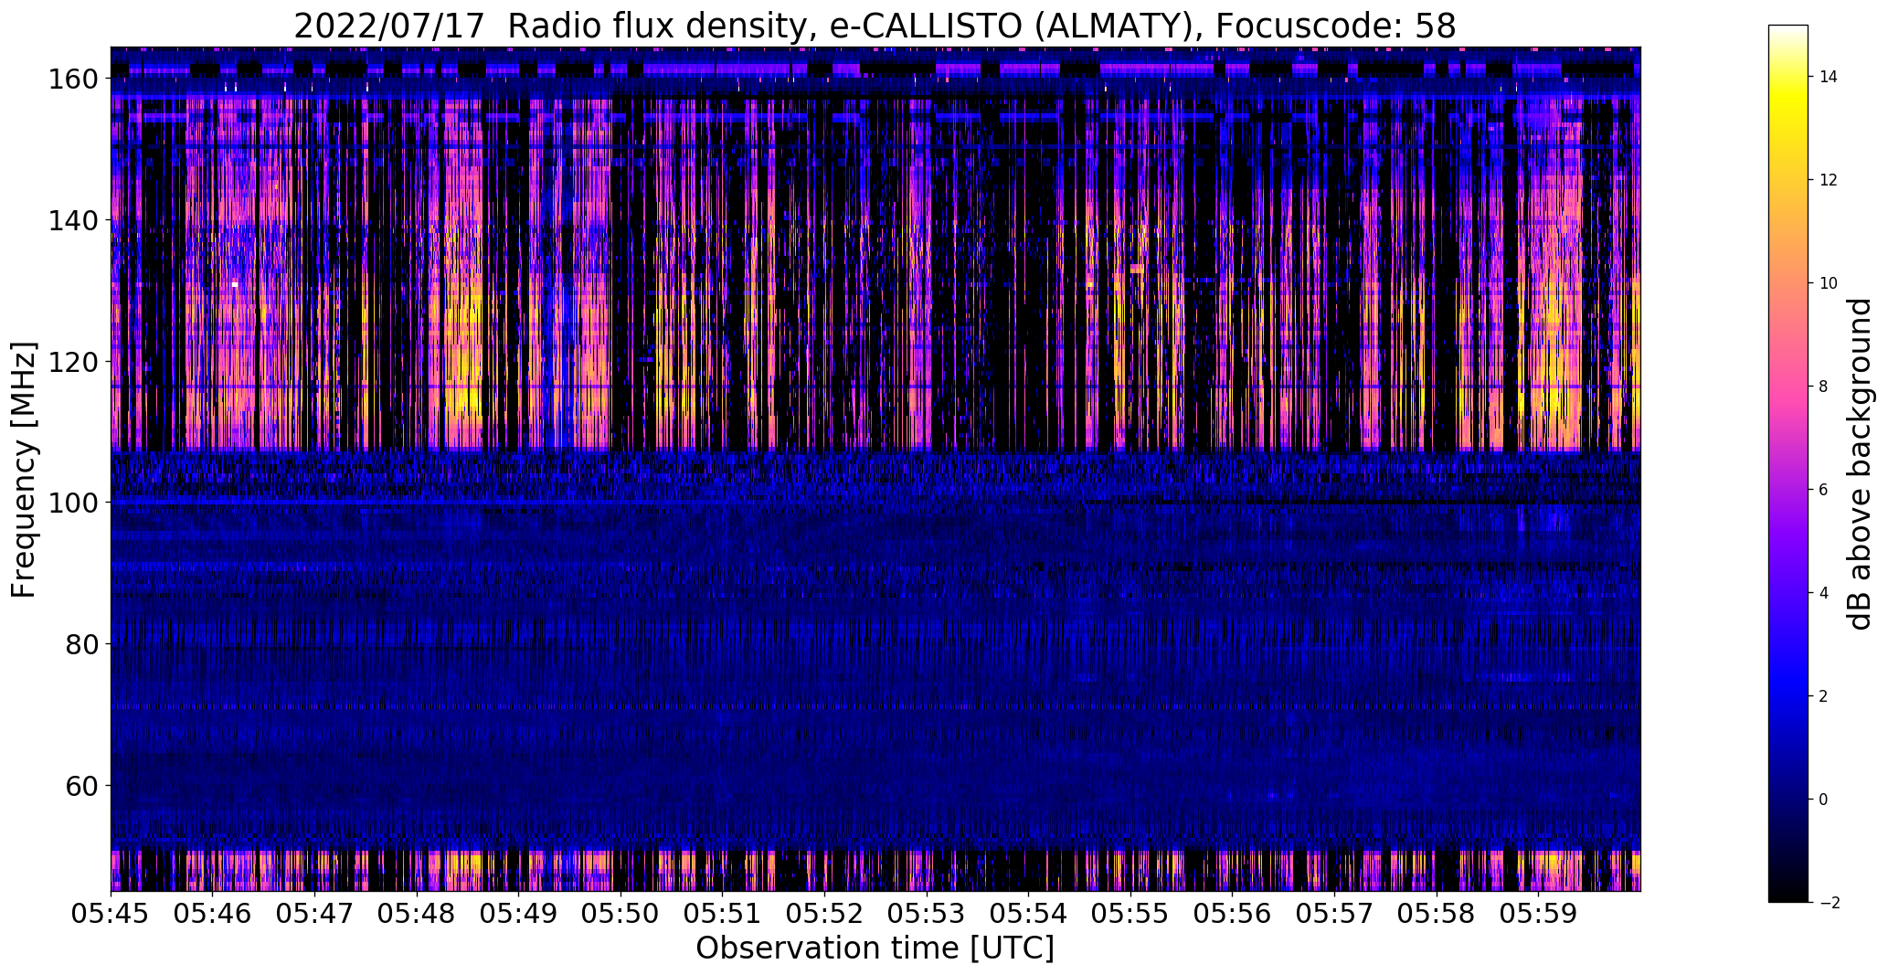Viewport: 1888px width, 975px height.
Task: Click the 60 MHz frequency tick label
Action: pos(81,786)
